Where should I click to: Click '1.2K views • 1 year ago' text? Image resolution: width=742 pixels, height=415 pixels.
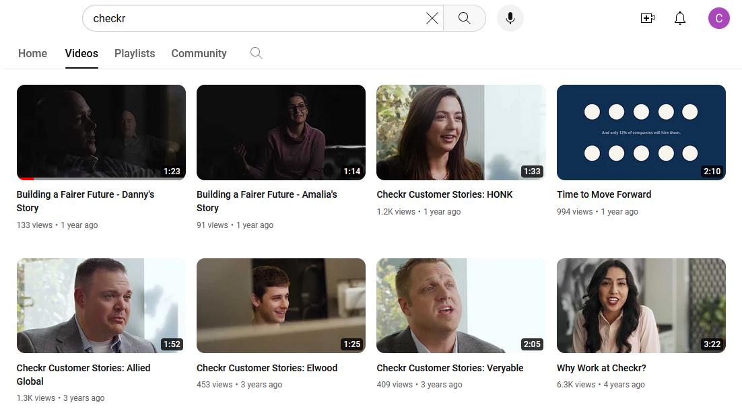(419, 212)
